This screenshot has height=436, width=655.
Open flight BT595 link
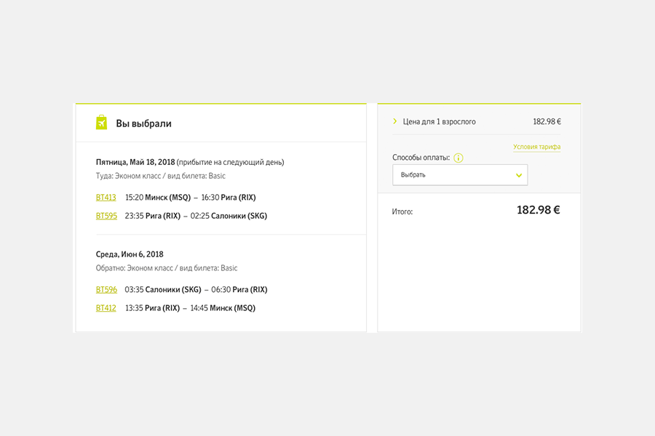tap(106, 216)
